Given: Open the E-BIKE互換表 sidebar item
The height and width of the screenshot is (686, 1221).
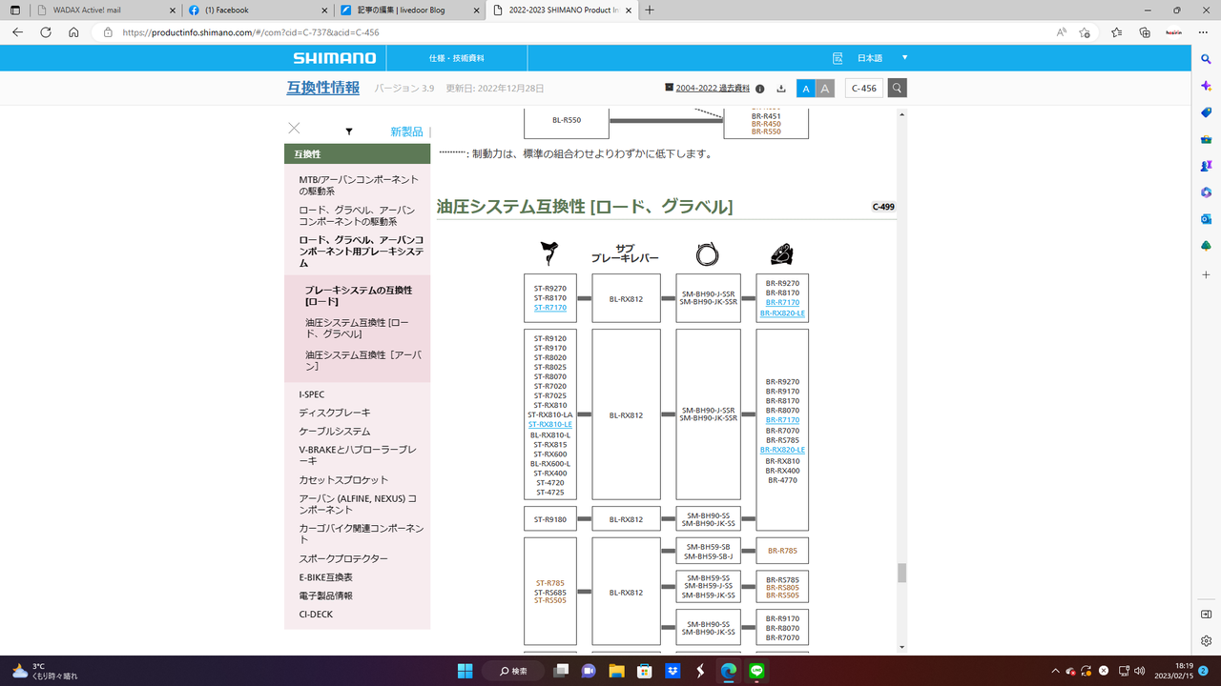Looking at the screenshot, I should pyautogui.click(x=325, y=577).
